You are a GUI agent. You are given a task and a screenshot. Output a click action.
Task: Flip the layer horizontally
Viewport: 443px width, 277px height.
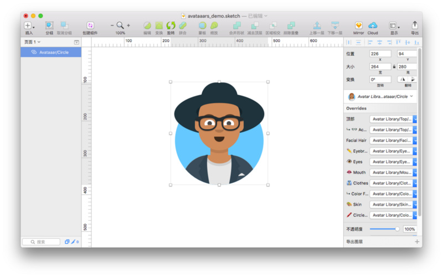(403, 79)
